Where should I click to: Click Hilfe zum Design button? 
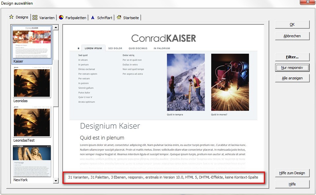click(292, 173)
